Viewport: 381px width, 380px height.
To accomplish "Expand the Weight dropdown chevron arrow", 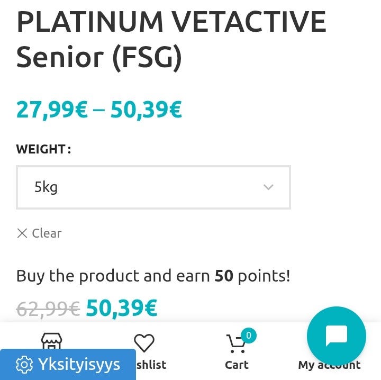I will pos(268,187).
